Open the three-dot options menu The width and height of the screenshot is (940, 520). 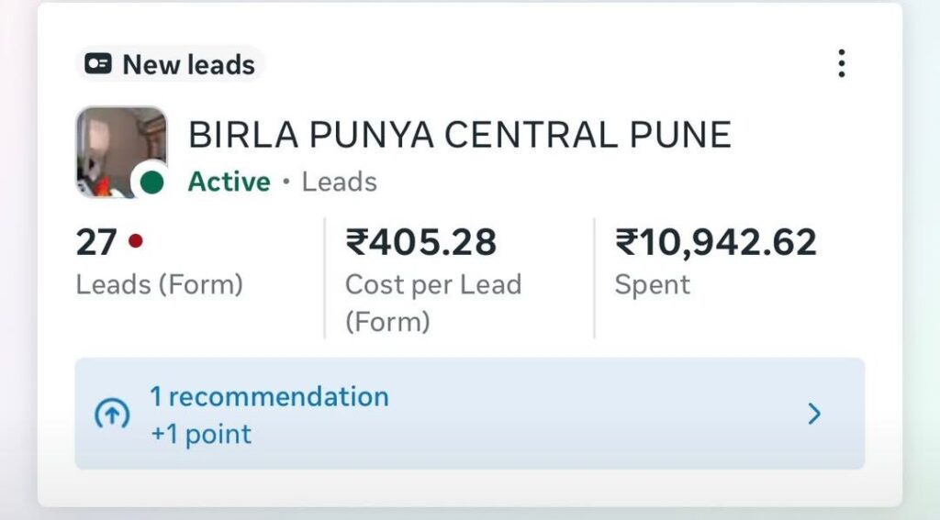click(841, 63)
